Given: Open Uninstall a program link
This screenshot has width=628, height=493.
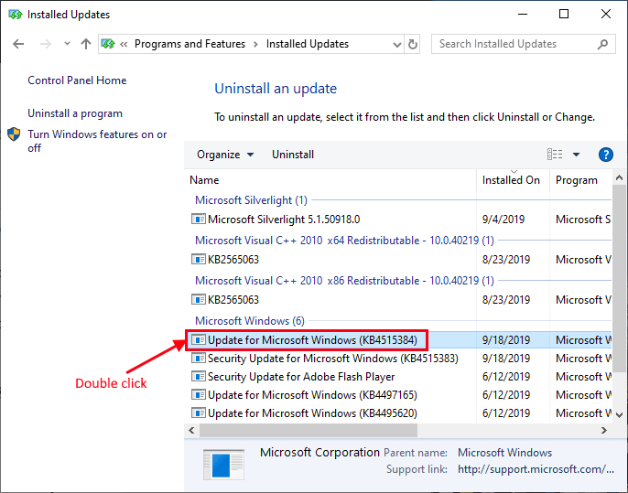Looking at the screenshot, I should 75,113.
